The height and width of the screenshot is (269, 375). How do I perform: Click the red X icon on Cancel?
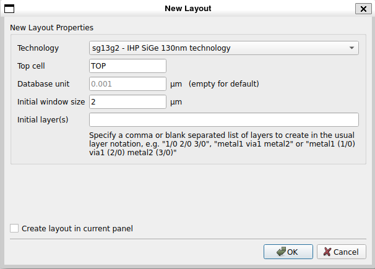coord(327,252)
